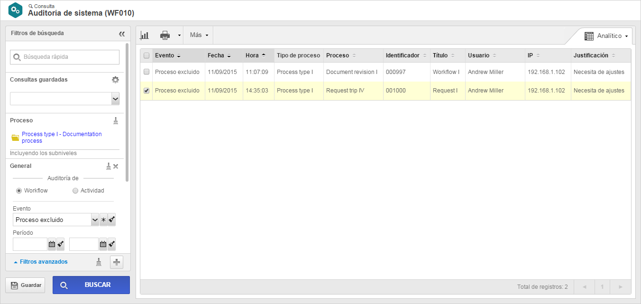This screenshot has height=304, width=641.
Task: Select the Actividad radio button
Action: (x=75, y=191)
